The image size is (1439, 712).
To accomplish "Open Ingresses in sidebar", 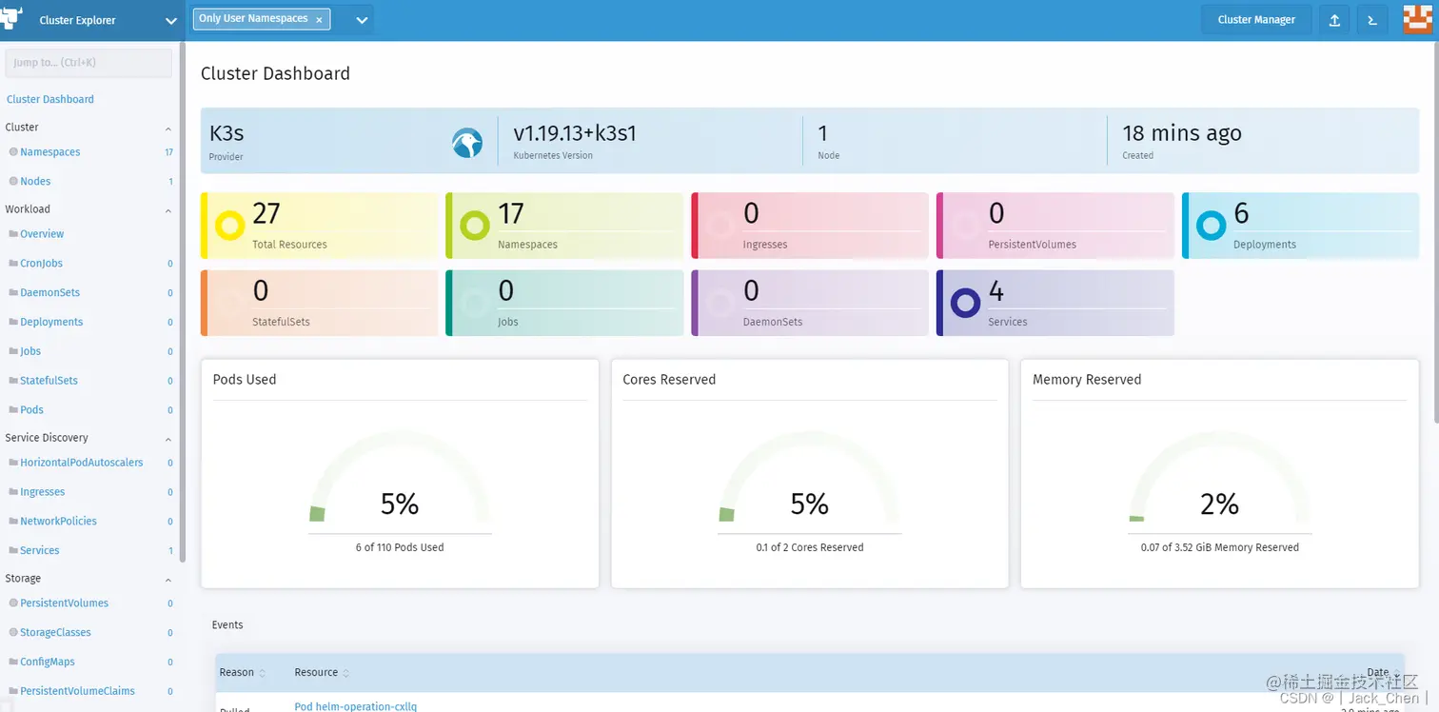I will coord(43,492).
